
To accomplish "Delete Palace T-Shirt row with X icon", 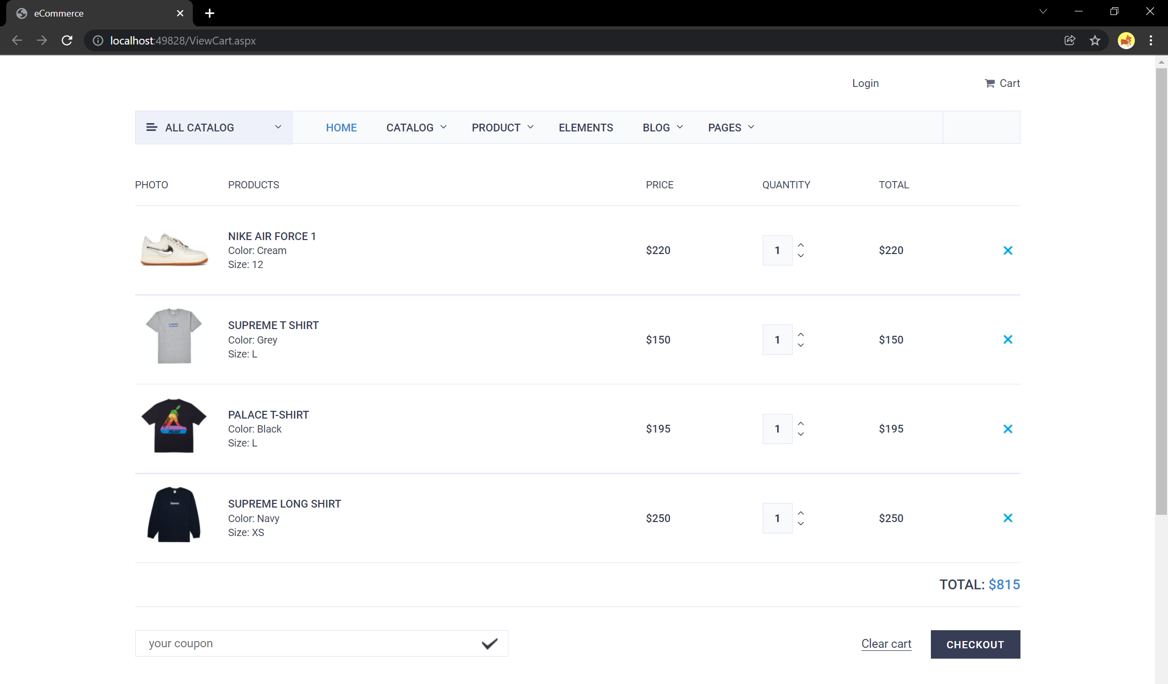I will coord(1008,429).
